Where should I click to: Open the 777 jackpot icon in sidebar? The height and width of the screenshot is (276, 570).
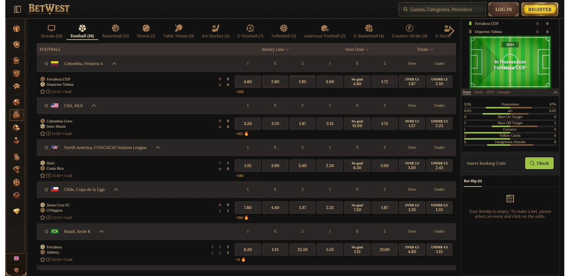(x=16, y=86)
